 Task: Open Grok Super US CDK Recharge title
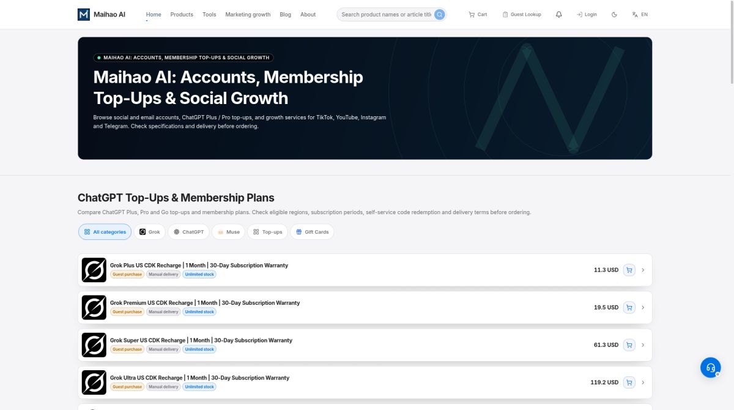[x=201, y=340]
